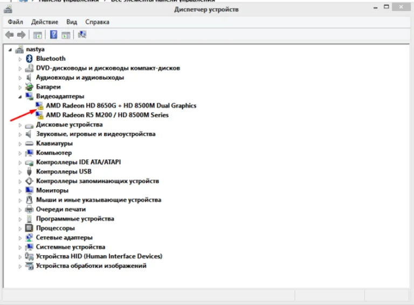Expand the Клавиатуры category
Screen dimensions: 414x305
tap(20, 144)
